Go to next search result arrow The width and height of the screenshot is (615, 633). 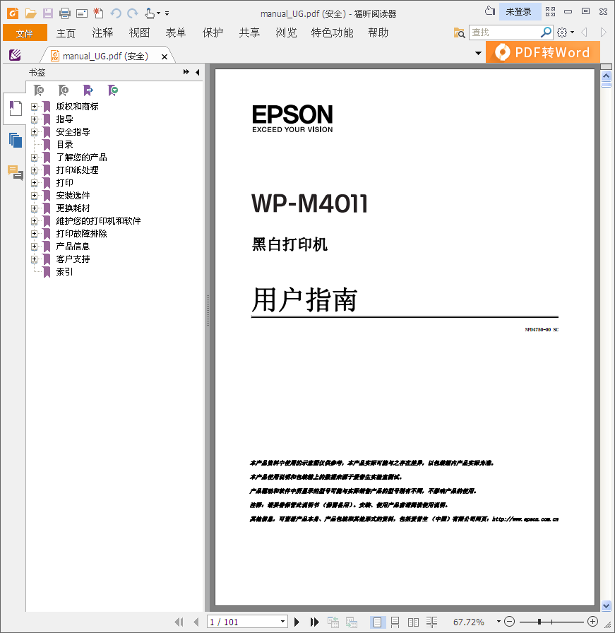coord(603,32)
